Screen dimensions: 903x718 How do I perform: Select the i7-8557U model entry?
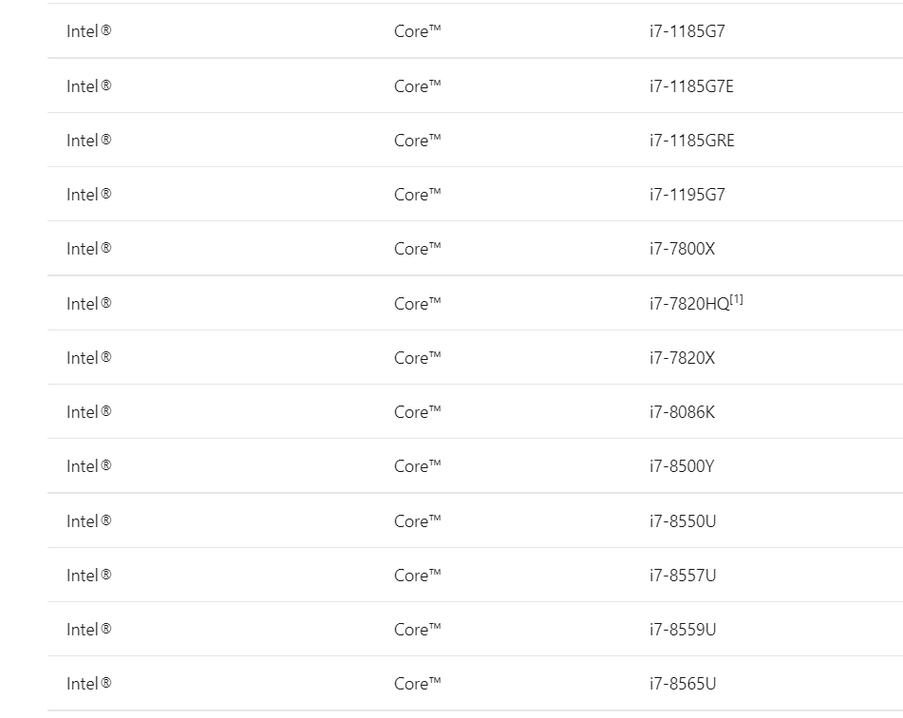[x=683, y=576]
